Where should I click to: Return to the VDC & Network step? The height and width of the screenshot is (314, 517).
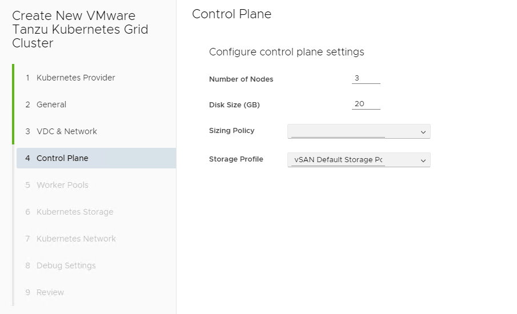[x=66, y=131]
